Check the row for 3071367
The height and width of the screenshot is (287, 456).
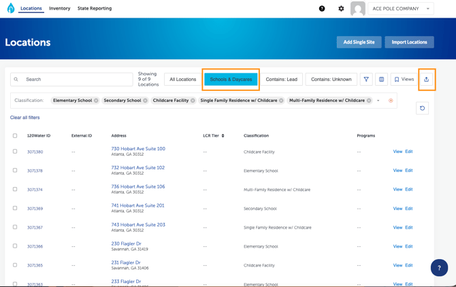point(15,227)
